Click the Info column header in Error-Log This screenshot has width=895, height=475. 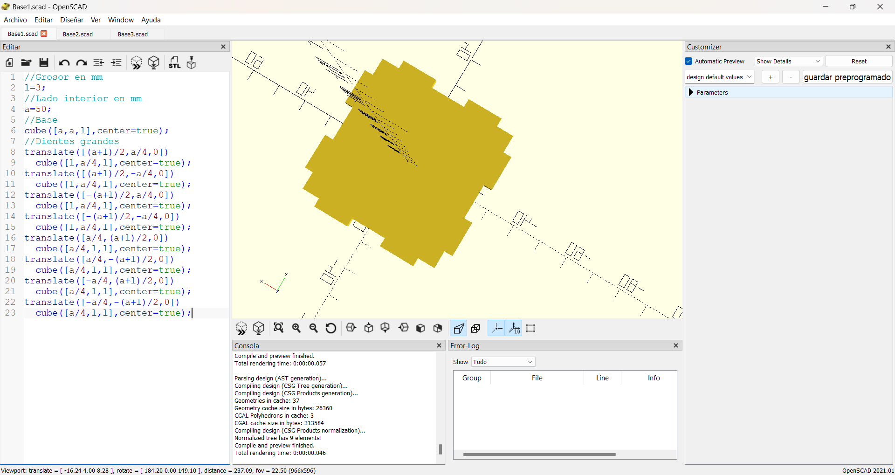click(654, 378)
